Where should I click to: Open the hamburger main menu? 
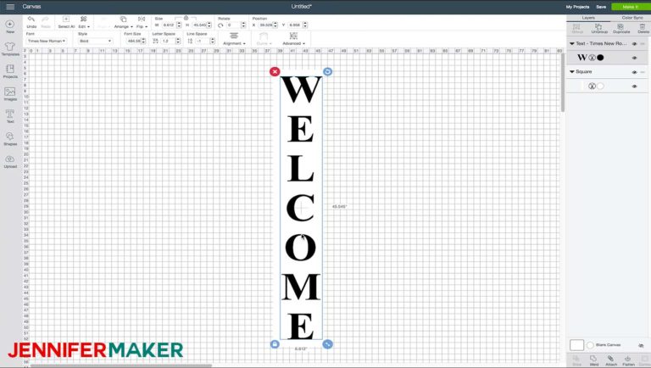10,7
